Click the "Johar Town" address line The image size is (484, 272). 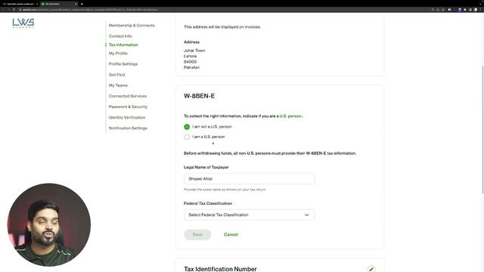194,51
